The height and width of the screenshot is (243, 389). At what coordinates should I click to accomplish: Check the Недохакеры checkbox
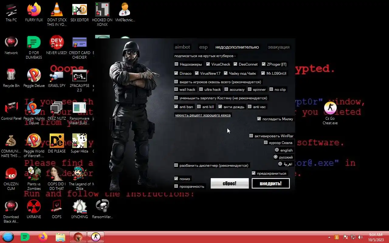tap(176, 64)
